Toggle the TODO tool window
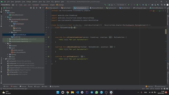 6,86
